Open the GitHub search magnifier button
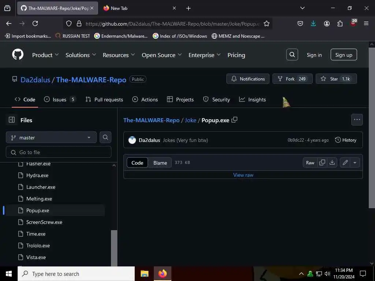 [292, 55]
